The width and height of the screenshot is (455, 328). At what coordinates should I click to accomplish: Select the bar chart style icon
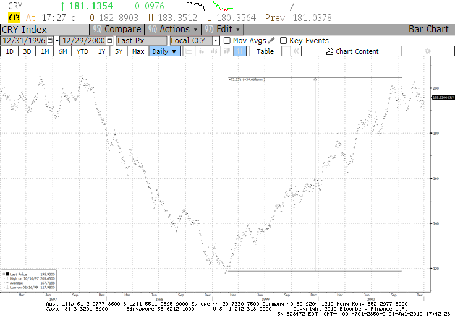[x=202, y=51]
